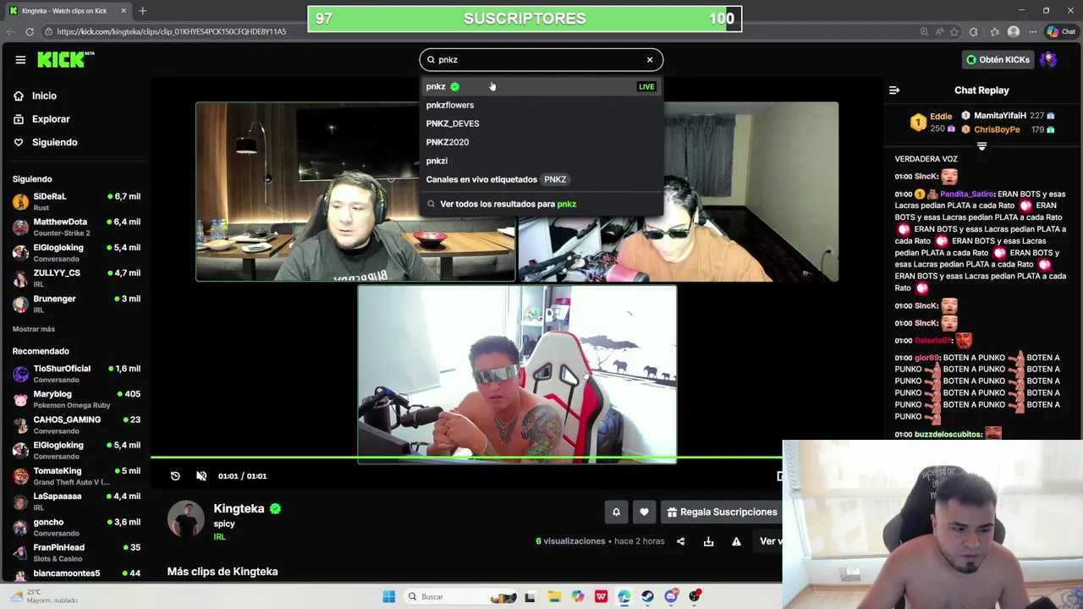Open the user profile avatar menu
Viewport: 1083px width, 609px height.
[x=1048, y=59]
